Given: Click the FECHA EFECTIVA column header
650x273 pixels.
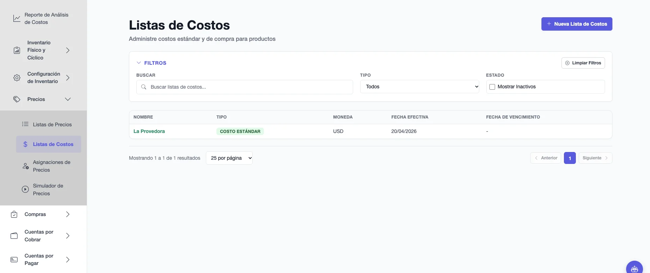Looking at the screenshot, I should (410, 117).
